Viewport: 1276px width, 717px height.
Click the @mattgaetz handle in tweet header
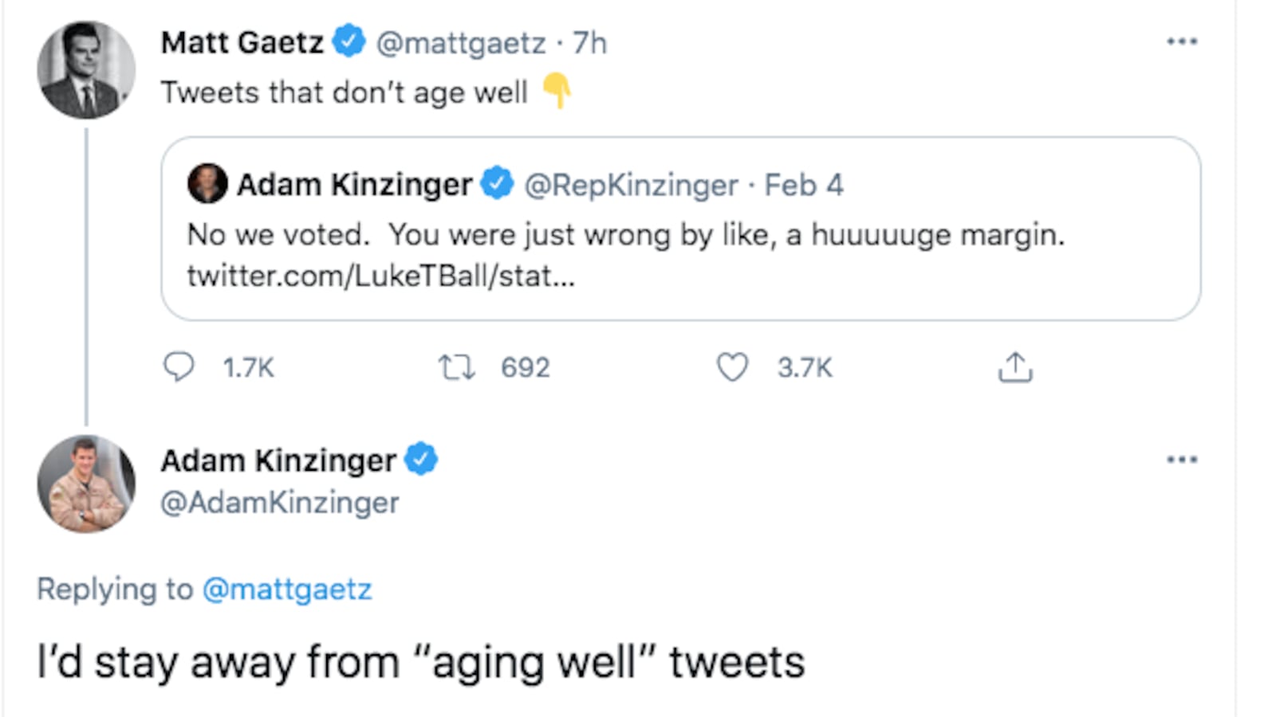point(460,42)
